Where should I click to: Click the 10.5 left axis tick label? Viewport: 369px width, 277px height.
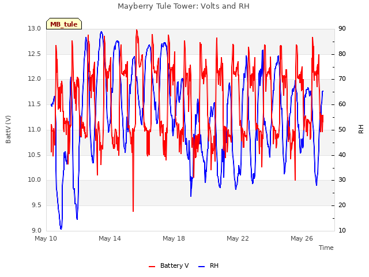pos(35,155)
